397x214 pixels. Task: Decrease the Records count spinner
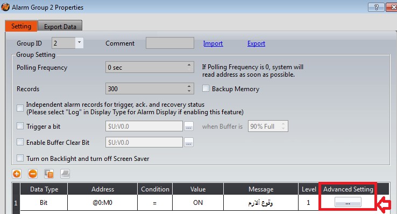coord(189,91)
